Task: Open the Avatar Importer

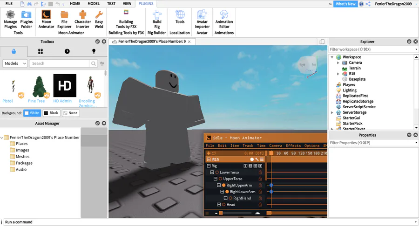Action: click(x=202, y=19)
